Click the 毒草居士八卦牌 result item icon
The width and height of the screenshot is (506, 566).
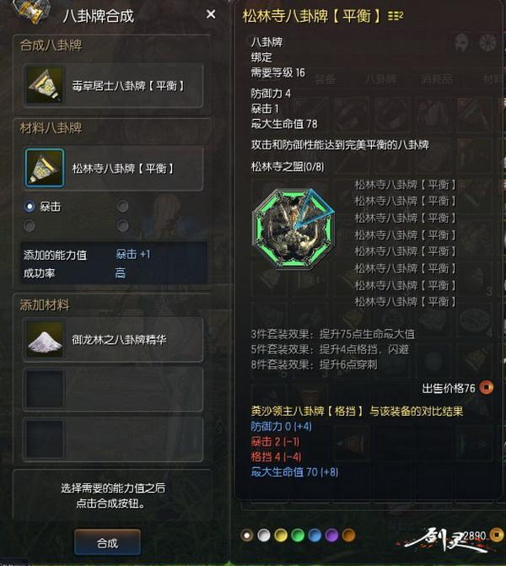(x=45, y=85)
